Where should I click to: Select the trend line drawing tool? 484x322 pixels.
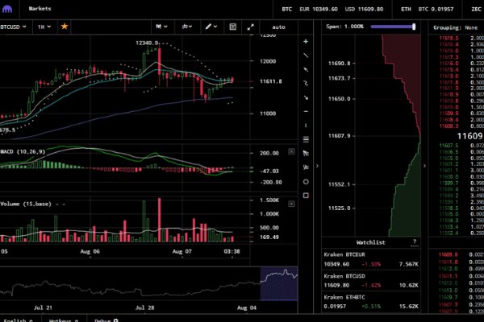click(x=306, y=55)
